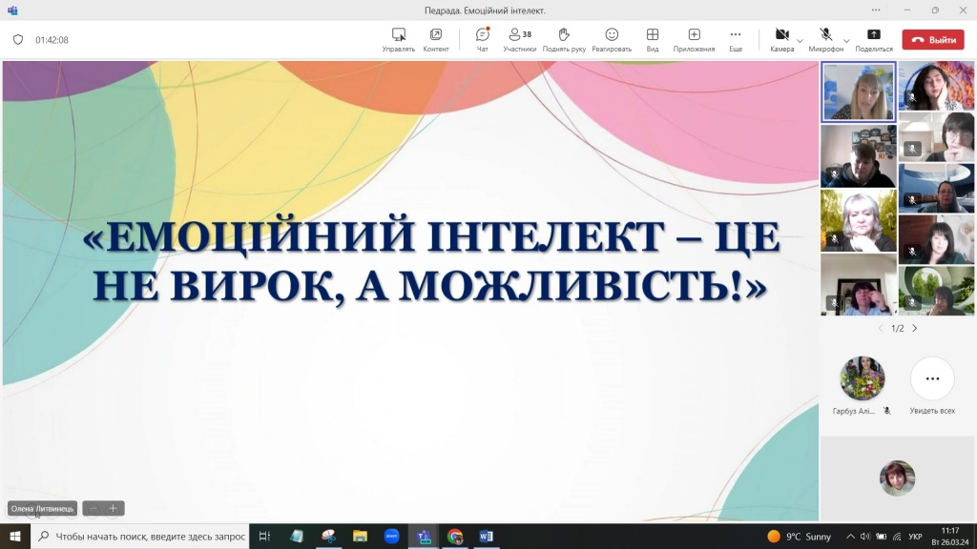Open Приложения apps panel
This screenshot has height=549, width=977.
(694, 40)
